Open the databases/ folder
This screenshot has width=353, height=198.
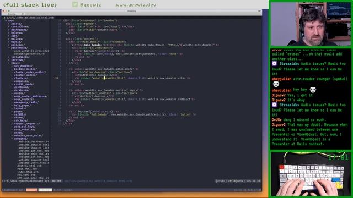22,90
